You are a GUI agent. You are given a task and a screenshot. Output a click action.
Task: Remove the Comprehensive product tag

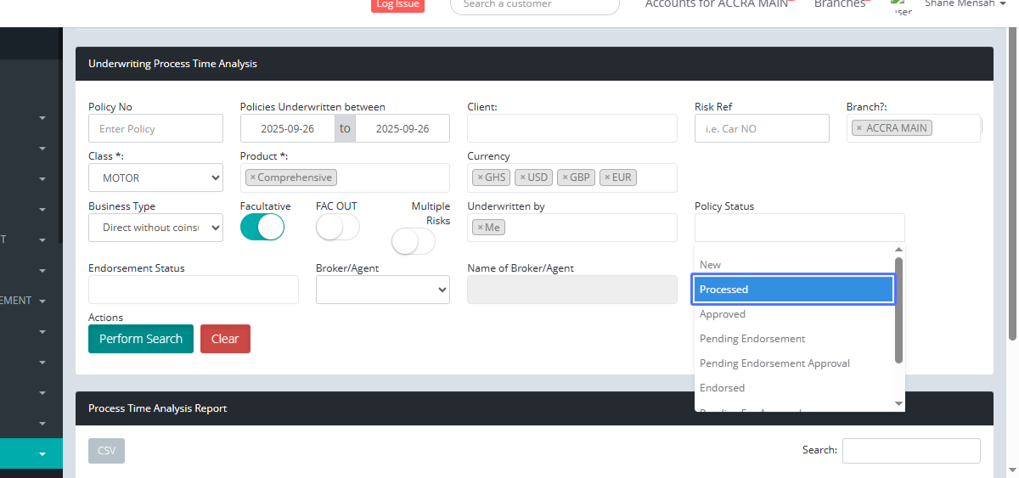pos(252,177)
